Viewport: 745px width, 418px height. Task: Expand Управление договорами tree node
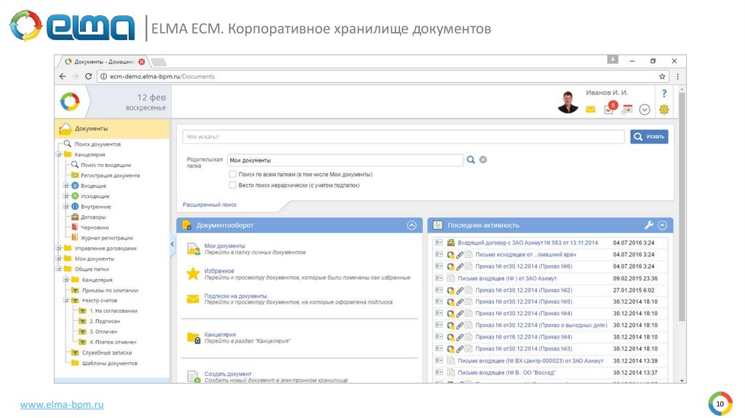(x=58, y=248)
